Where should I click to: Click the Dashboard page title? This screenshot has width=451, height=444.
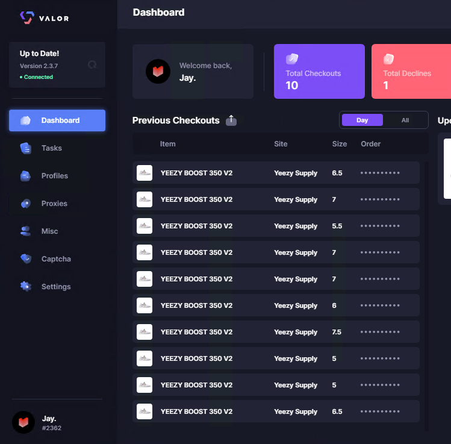point(158,13)
